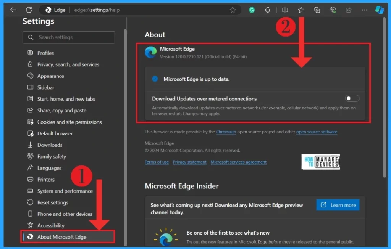
Task: Reload the page with the refresh icon
Action: click(x=29, y=10)
